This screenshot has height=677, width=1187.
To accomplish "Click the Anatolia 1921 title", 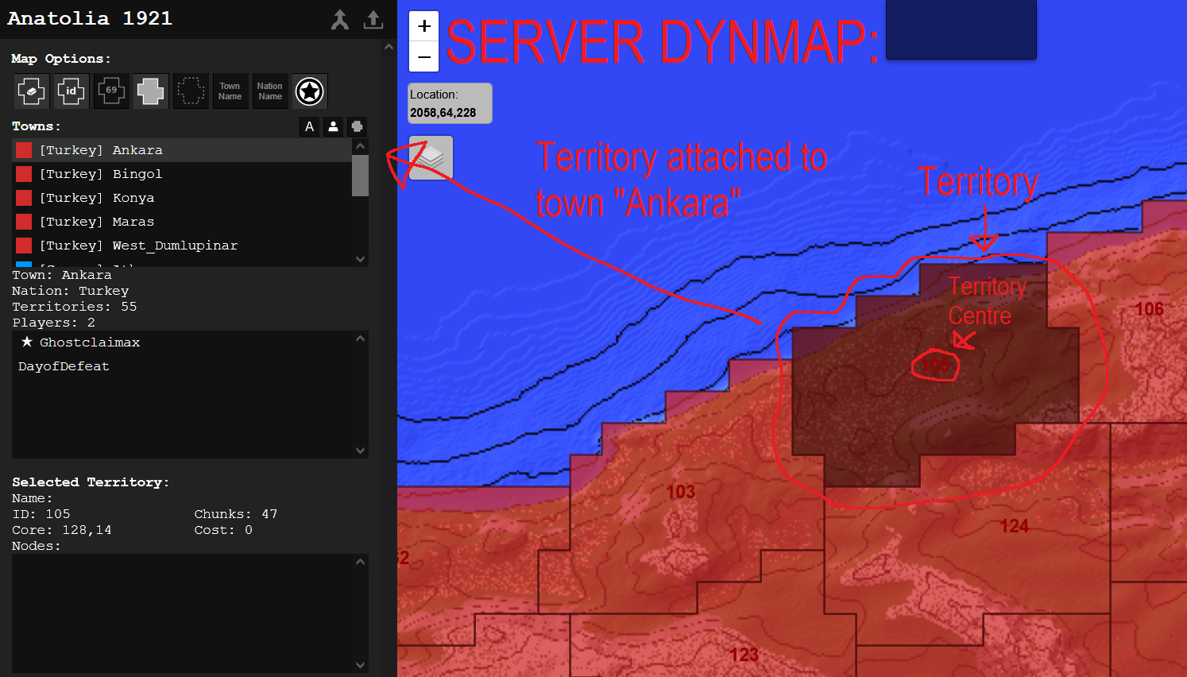I will [x=90, y=18].
